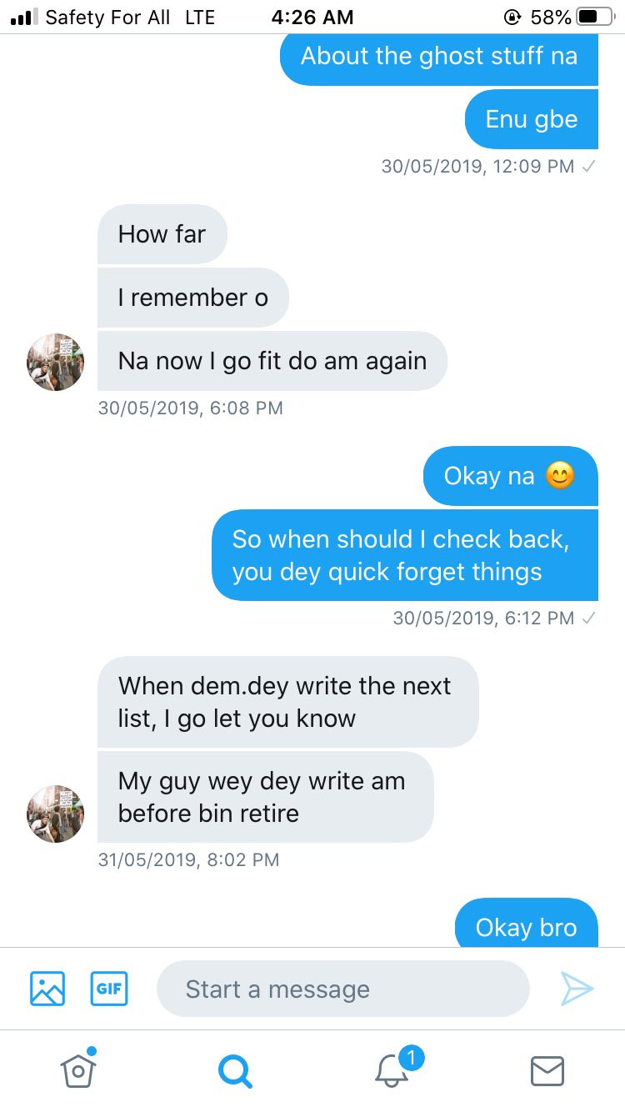The width and height of the screenshot is (625, 1112).
Task: Tap the "About the ghost stuff na" bubble
Action: (x=439, y=57)
